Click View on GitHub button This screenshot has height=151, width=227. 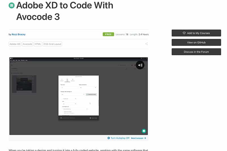pos(196,42)
